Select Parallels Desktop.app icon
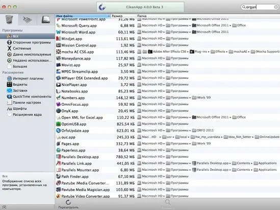The height and width of the screenshot is (210, 280). coord(58,157)
